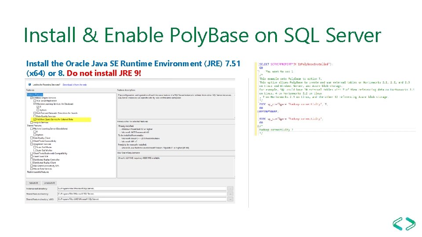Toggle the Database Engine Services checkbox
This screenshot has height=237, width=422.
(x=32, y=98)
